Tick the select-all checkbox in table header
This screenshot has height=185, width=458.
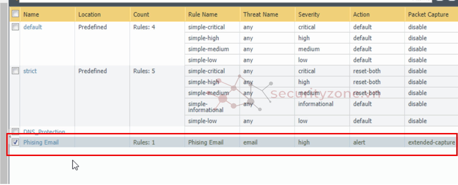pos(15,14)
